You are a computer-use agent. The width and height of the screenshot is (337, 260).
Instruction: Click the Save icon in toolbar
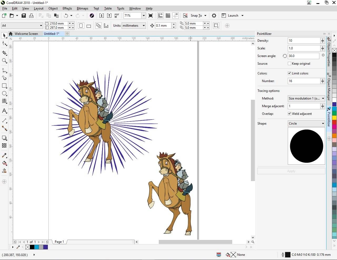[x=24, y=16]
